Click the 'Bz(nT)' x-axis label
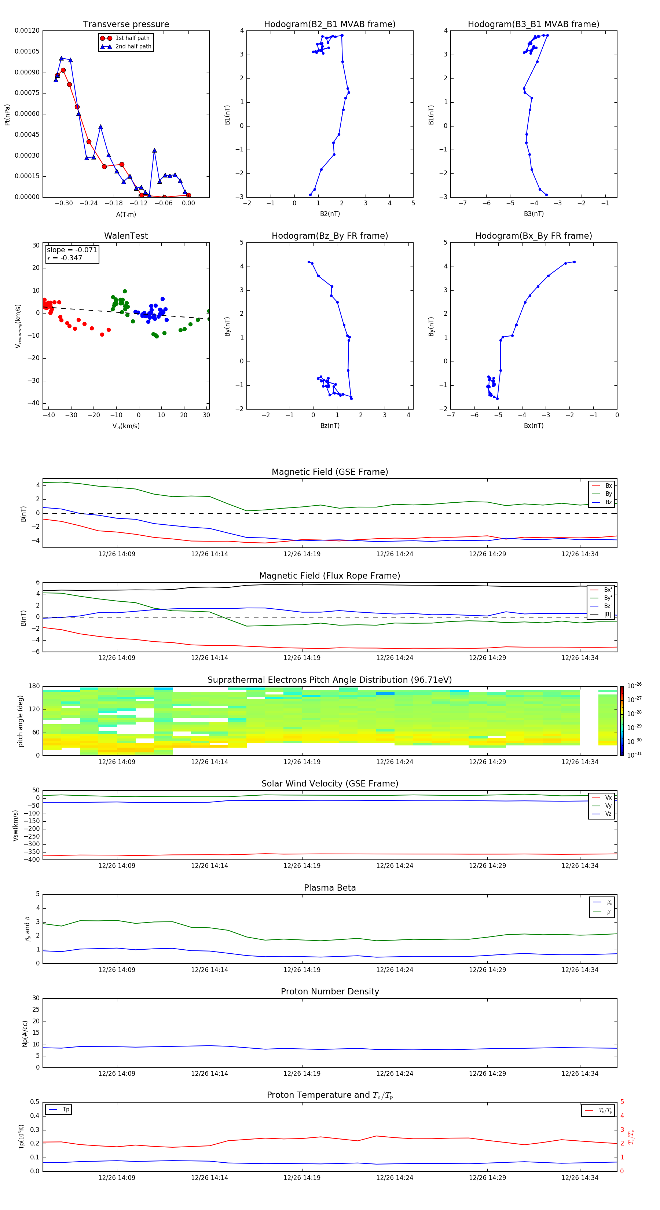The image size is (660, 1210). (x=330, y=426)
